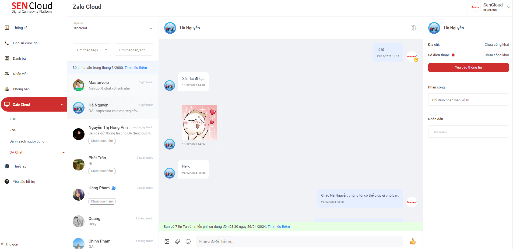Viewport: 513px width, 249px height.
Task: Open the emoji picker smiley icon
Action: [x=188, y=241]
